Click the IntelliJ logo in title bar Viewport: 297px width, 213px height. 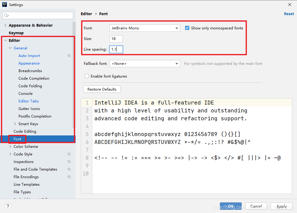(4, 5)
